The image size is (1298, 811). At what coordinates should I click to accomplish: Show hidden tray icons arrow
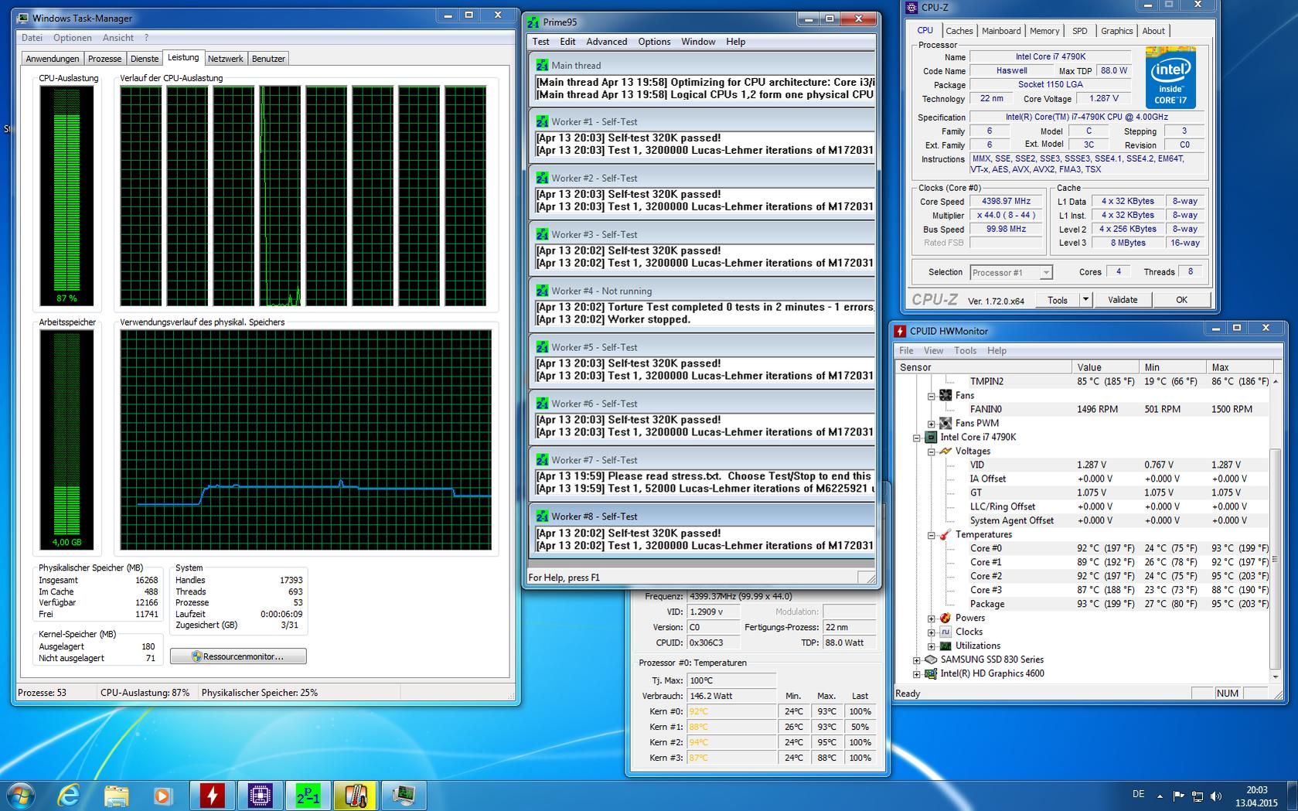click(1160, 796)
